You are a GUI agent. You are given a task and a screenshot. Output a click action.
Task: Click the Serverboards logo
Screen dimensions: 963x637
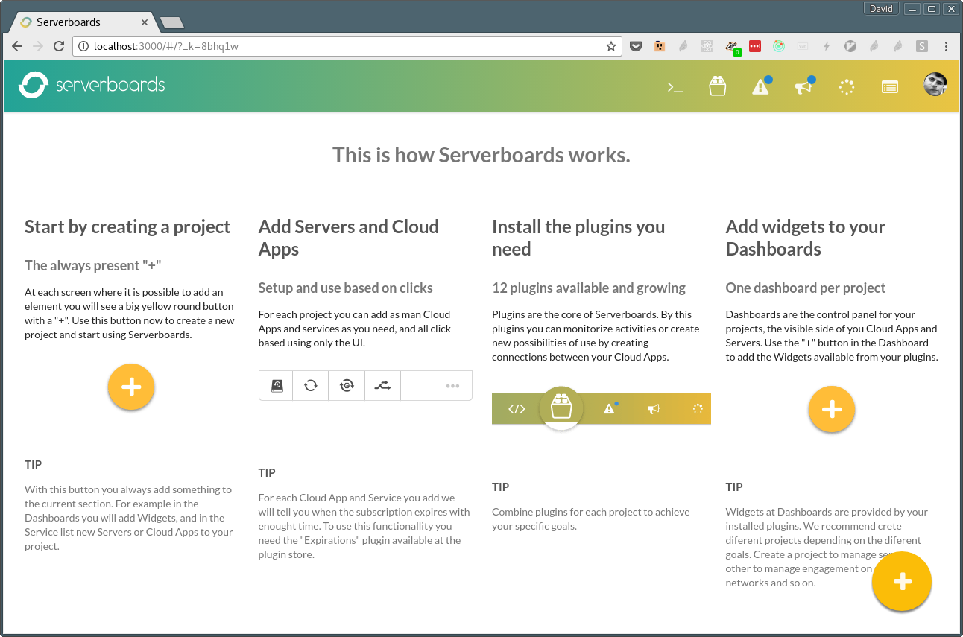click(x=92, y=85)
